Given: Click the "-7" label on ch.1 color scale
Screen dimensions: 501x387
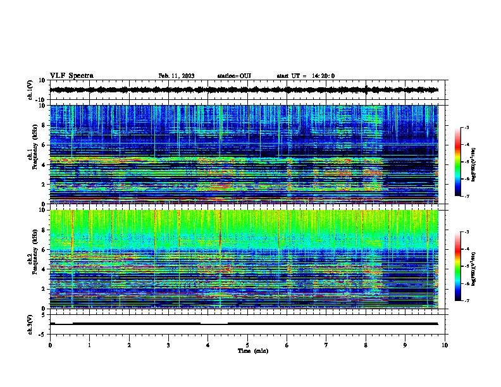Looking at the screenshot, I should (x=466, y=196).
